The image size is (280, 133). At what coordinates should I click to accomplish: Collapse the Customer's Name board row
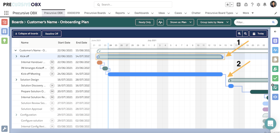[15, 50]
